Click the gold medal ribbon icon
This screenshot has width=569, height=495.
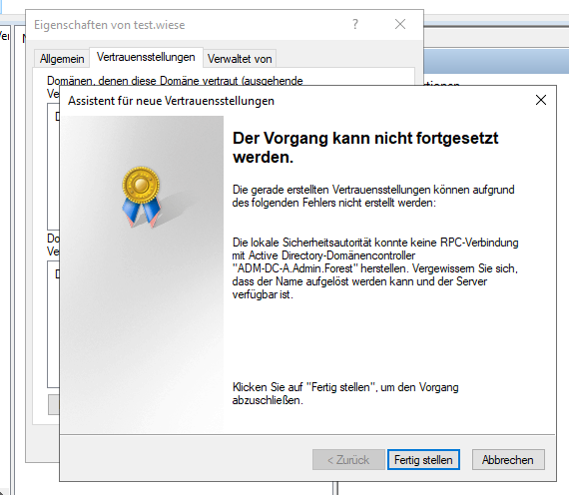142,197
